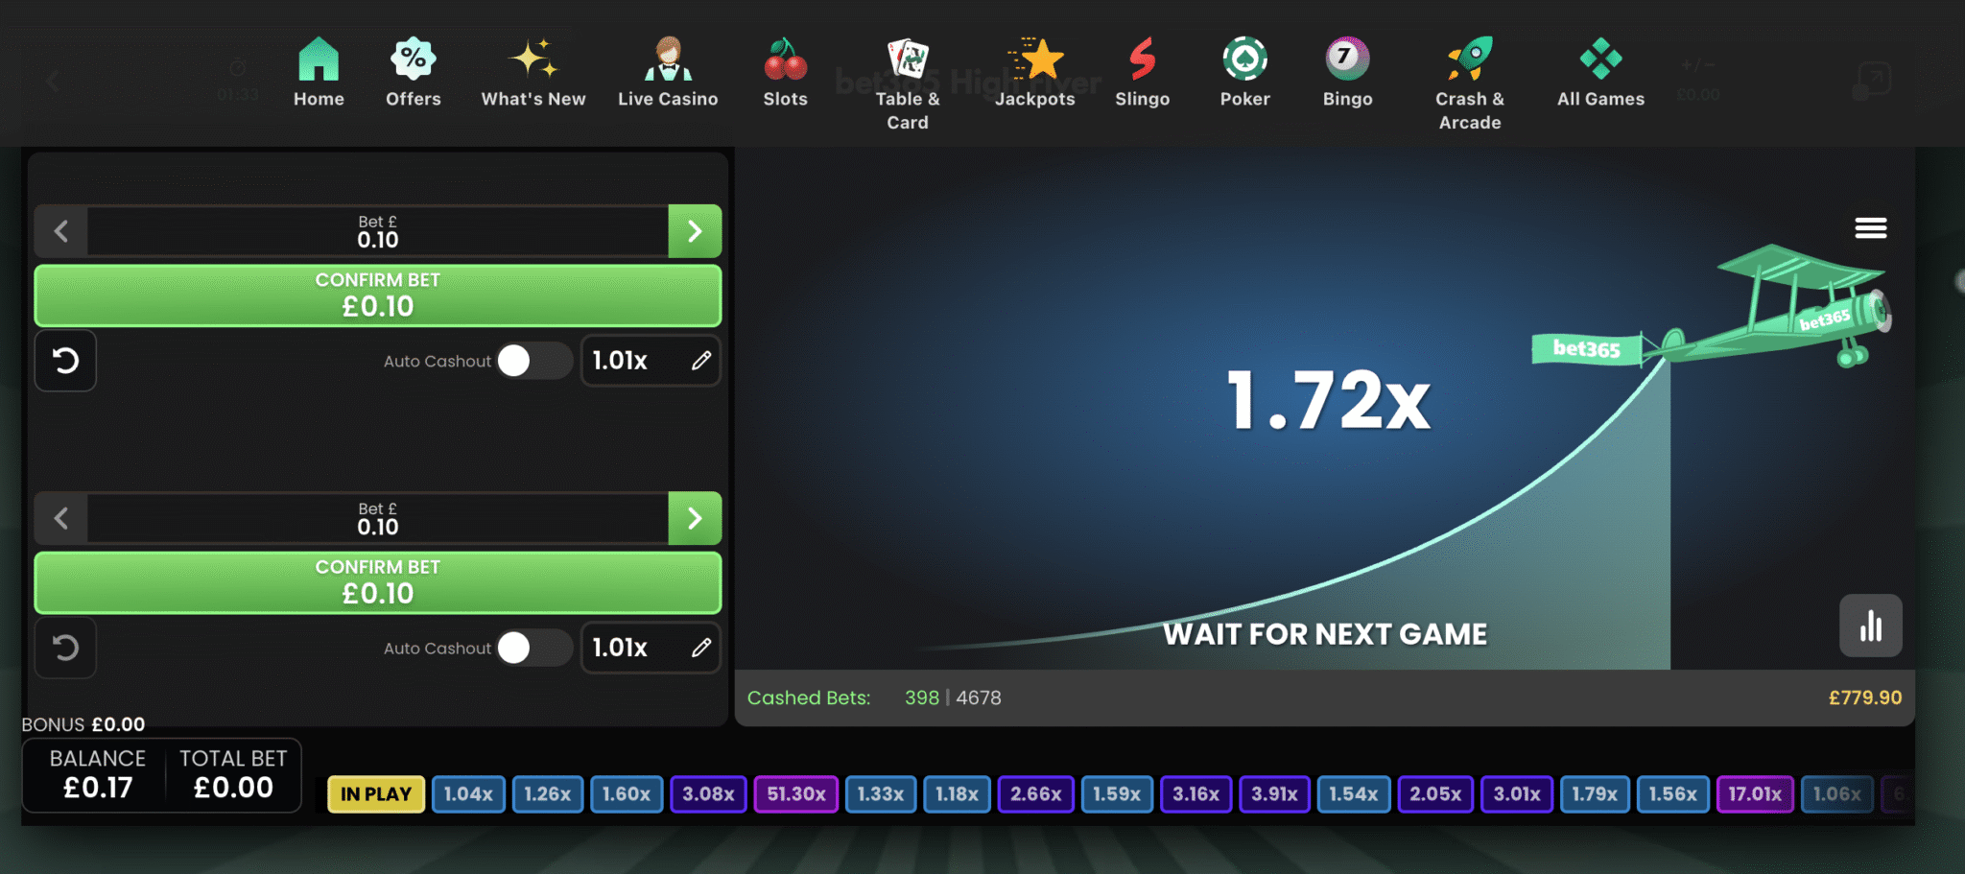Select history result 3.01x
The width and height of the screenshot is (1965, 874).
(1517, 794)
